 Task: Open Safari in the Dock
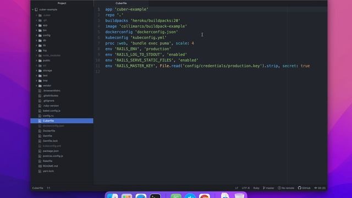141,196
